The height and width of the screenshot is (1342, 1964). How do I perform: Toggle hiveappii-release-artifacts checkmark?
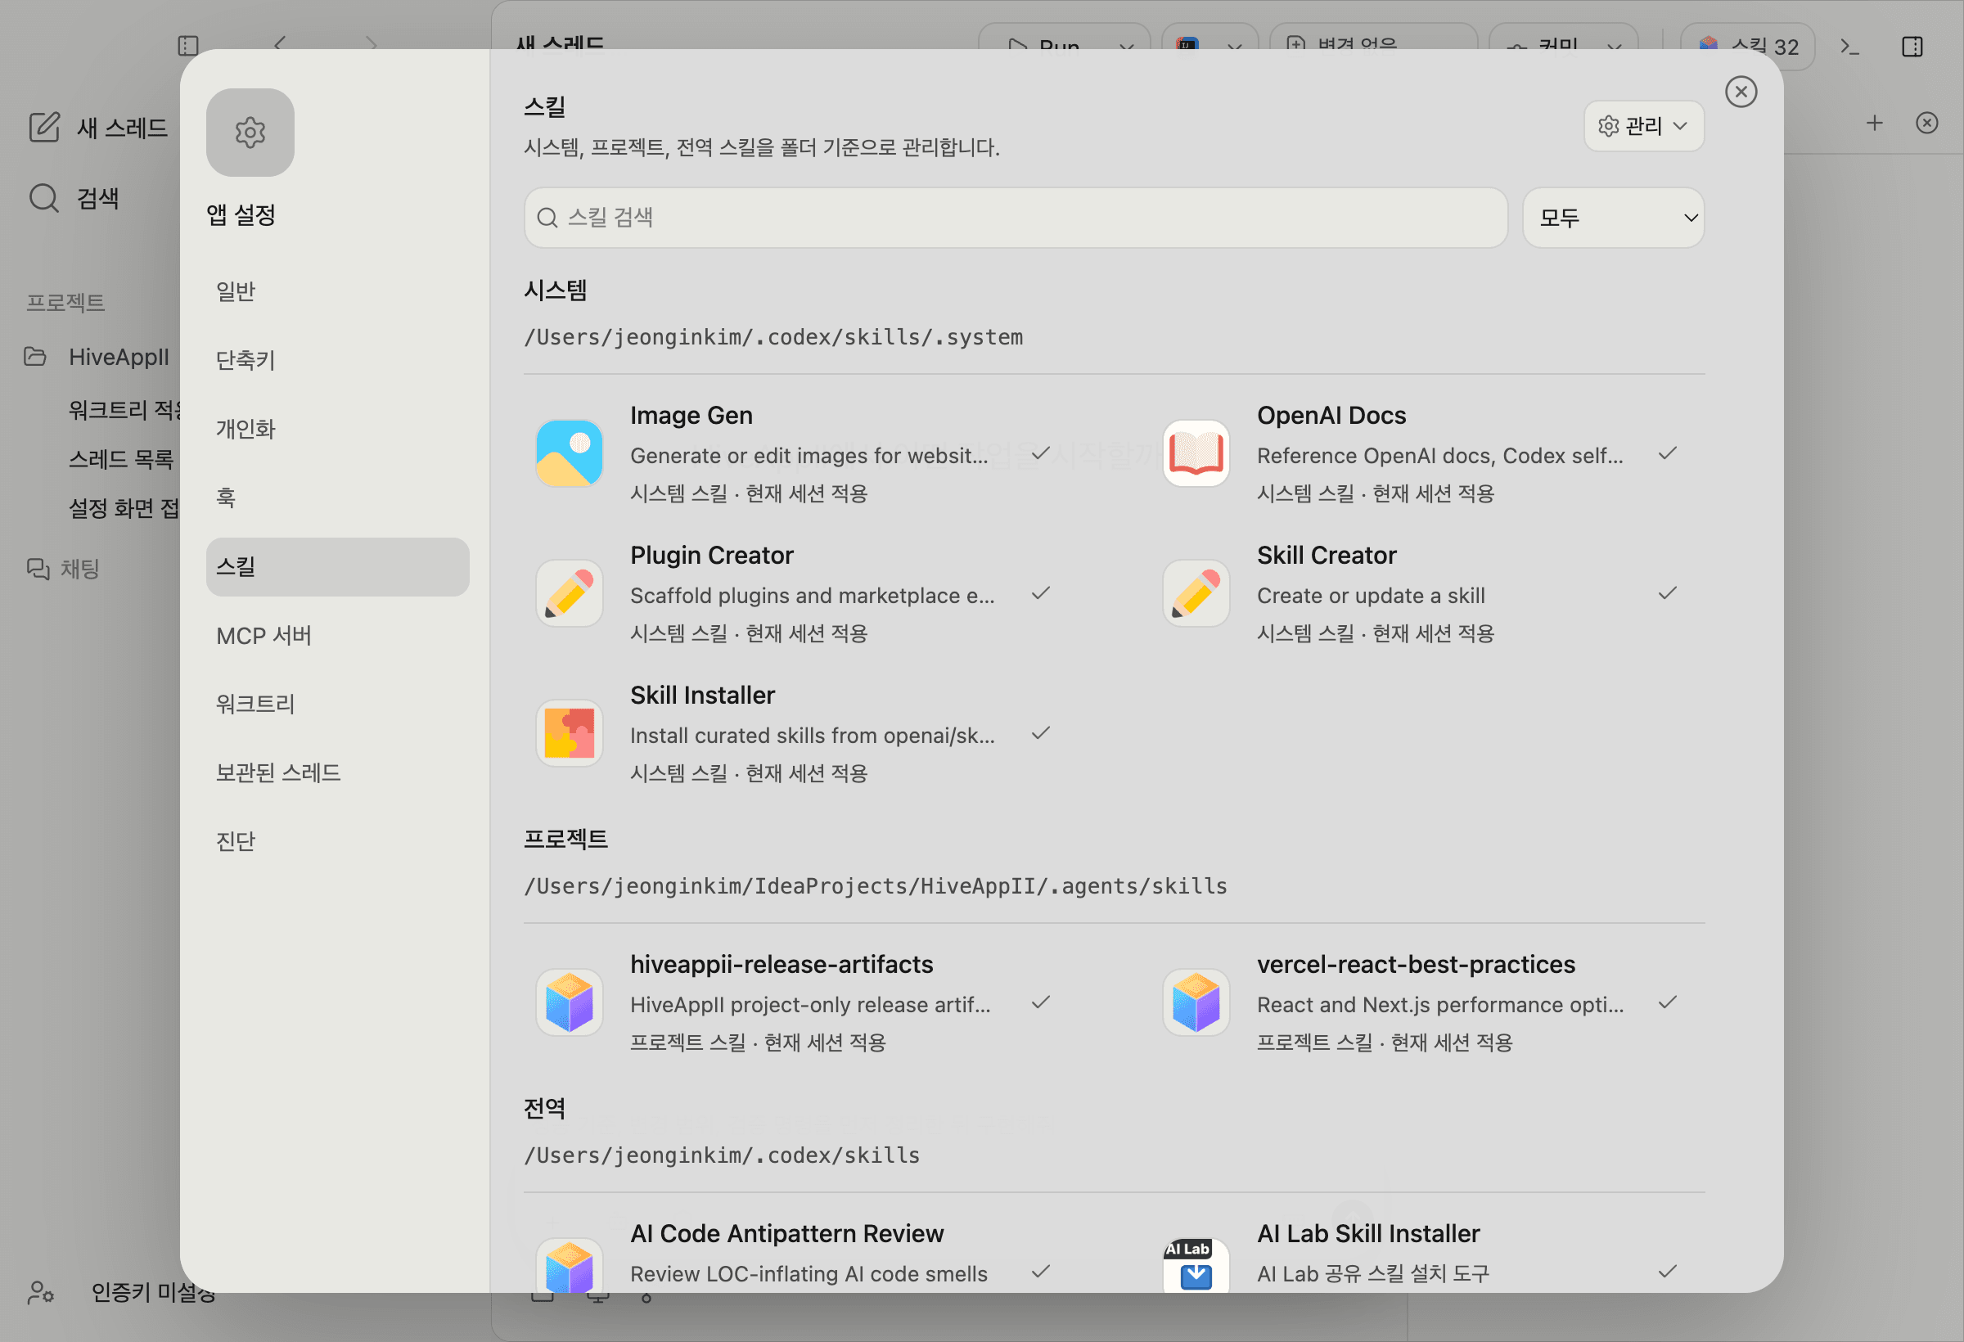point(1041,1002)
